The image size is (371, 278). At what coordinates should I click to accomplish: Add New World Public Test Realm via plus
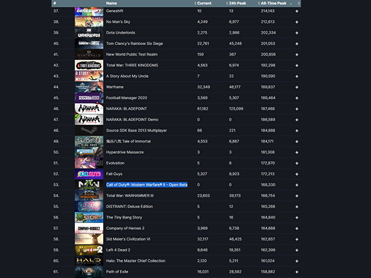(297, 54)
